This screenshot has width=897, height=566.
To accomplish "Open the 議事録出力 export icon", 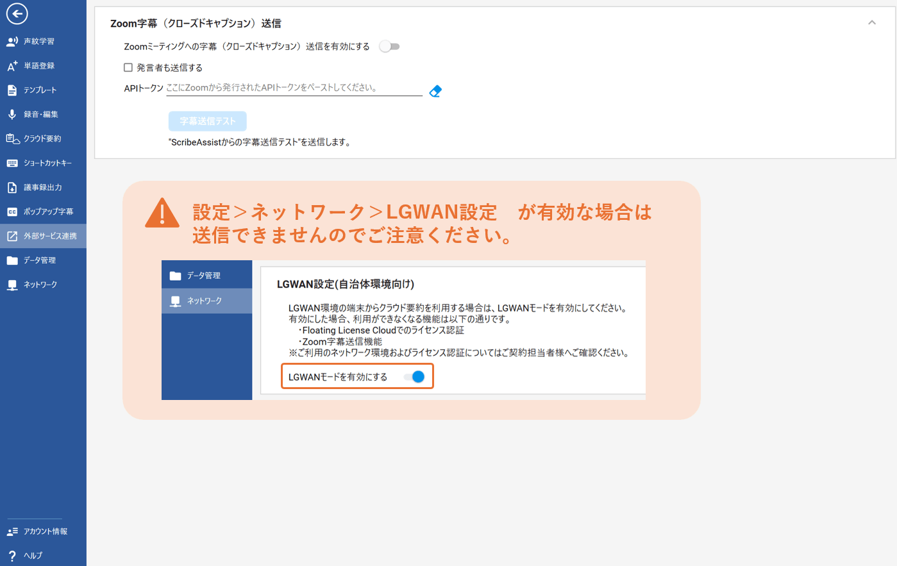I will coord(12,188).
